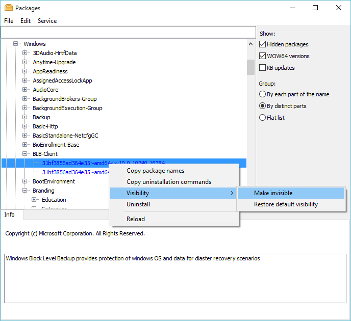Viewport: 351px width, 321px height.
Task: Select the BioEnrollment-Base tree item
Action: pos(56,145)
